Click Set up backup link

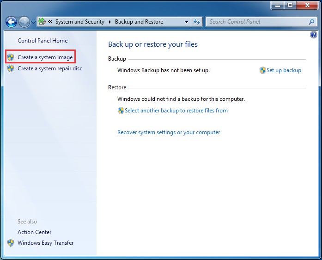click(284, 70)
